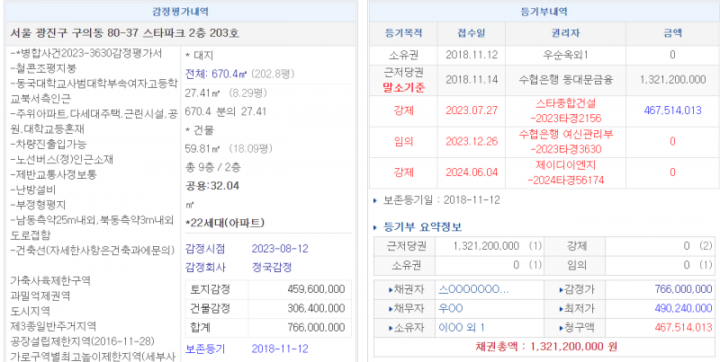720x362 pixels.
Task: Select the red 말소기준 label
Action: [x=403, y=87]
